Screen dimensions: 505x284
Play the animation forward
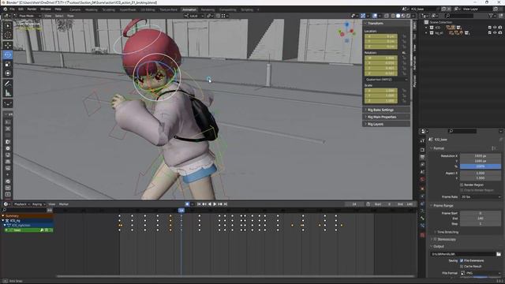pos(215,204)
